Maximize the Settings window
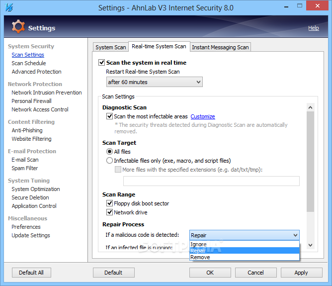332x286 pixels. coord(300,6)
